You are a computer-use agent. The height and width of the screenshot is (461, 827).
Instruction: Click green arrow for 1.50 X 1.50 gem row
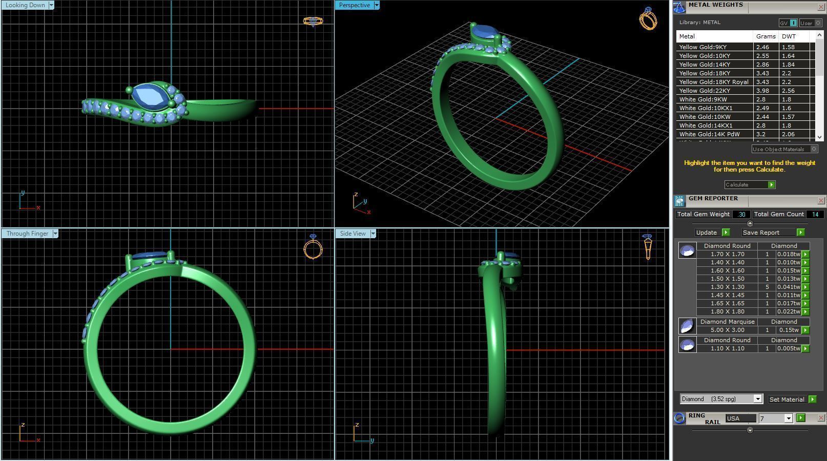pyautogui.click(x=805, y=279)
